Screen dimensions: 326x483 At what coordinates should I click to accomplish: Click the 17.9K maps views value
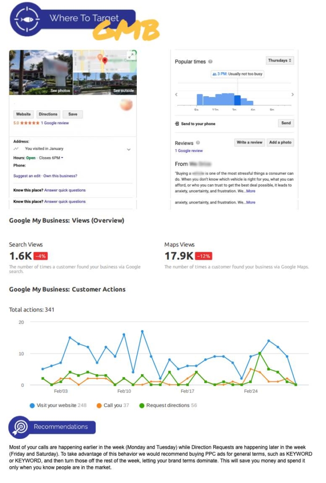(179, 256)
